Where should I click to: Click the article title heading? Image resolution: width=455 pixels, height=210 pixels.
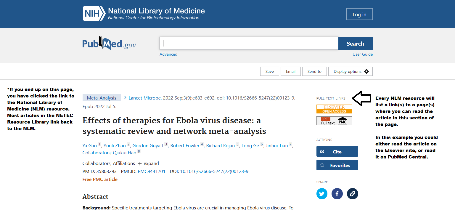[174, 126]
